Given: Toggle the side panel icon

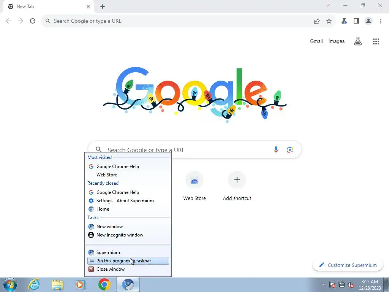Looking at the screenshot, I should [356, 21].
